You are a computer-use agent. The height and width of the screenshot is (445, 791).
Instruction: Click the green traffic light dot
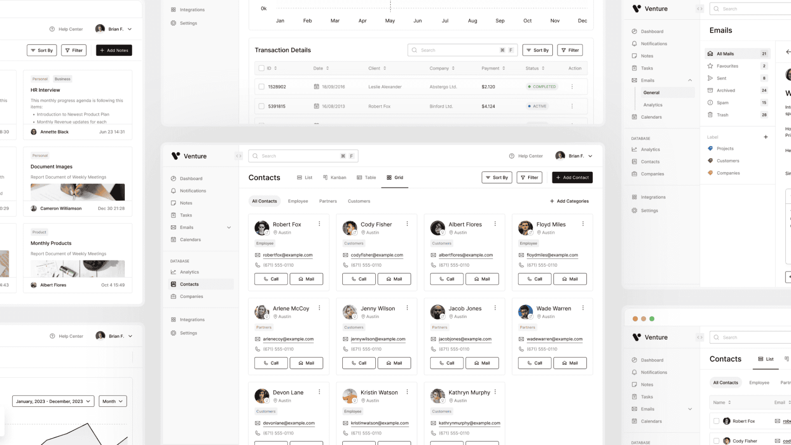[x=652, y=319]
